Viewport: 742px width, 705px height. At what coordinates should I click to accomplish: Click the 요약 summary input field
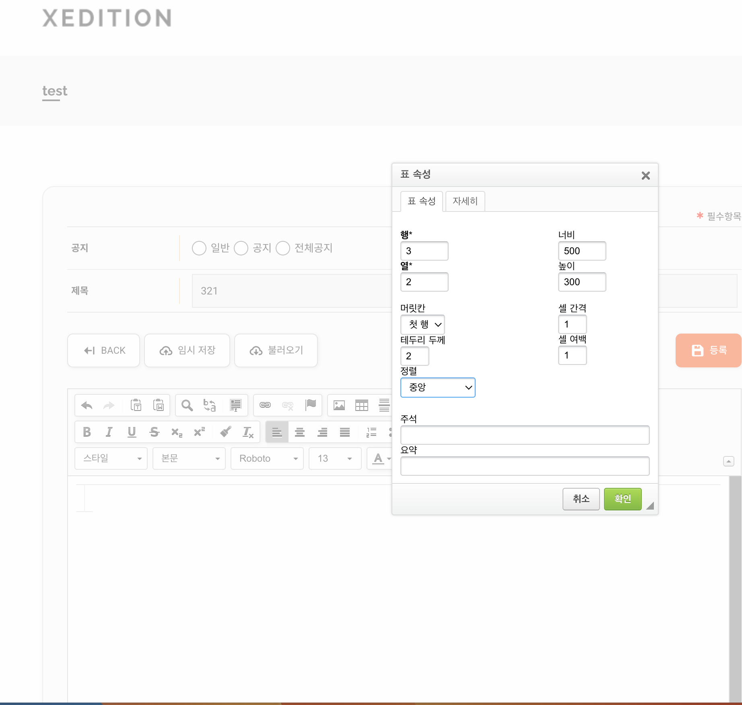(x=525, y=466)
